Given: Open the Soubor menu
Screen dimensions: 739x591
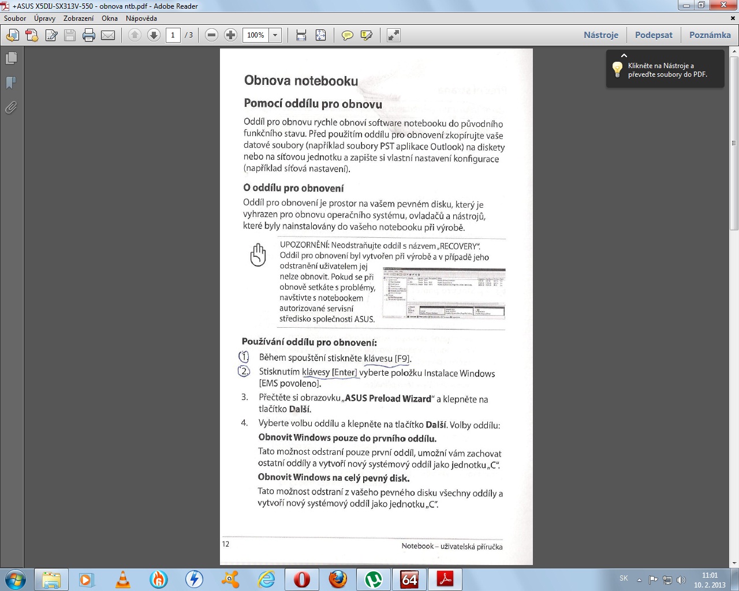Looking at the screenshot, I should point(15,18).
